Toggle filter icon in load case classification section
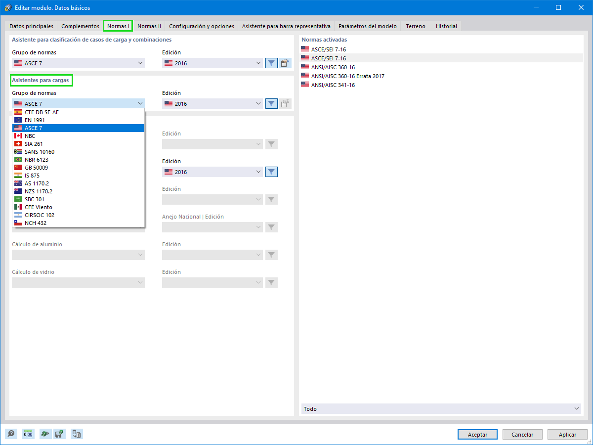593x445 pixels. point(271,63)
